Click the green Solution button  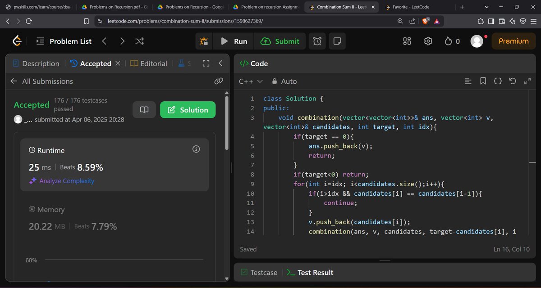188,110
